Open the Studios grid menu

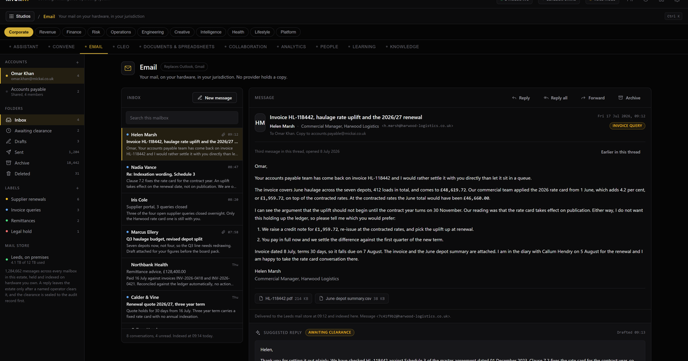[19, 17]
